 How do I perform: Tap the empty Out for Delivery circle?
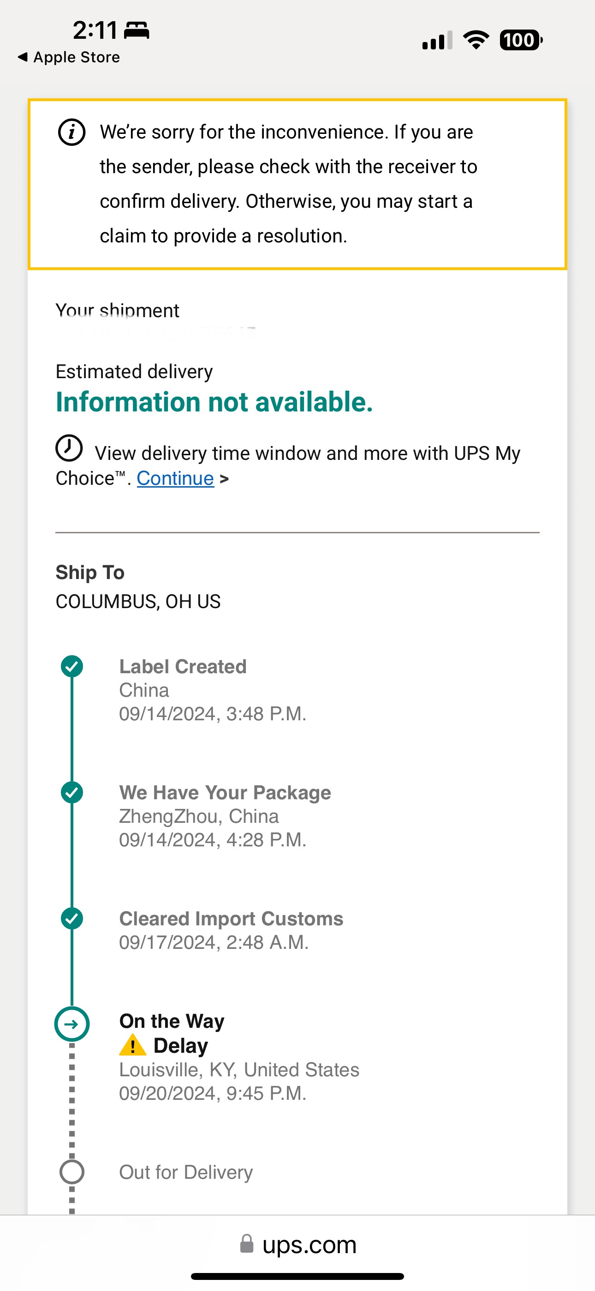(x=72, y=1172)
